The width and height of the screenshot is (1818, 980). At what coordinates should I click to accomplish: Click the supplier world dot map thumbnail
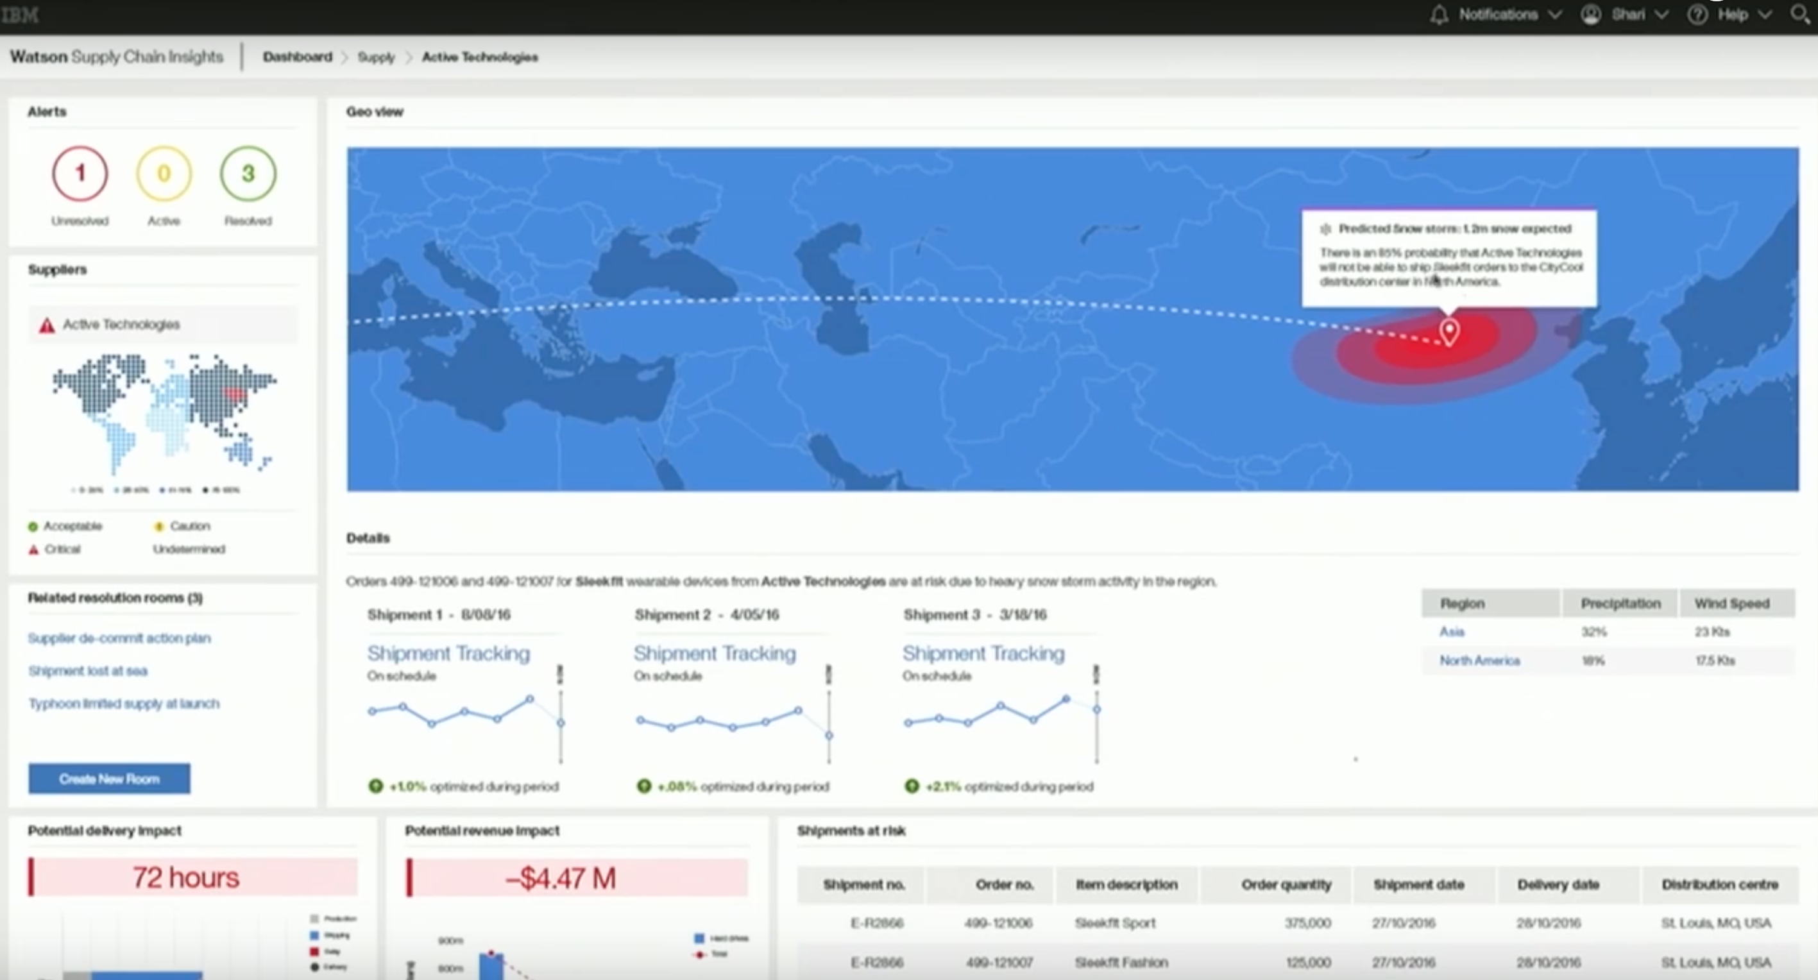pos(164,413)
